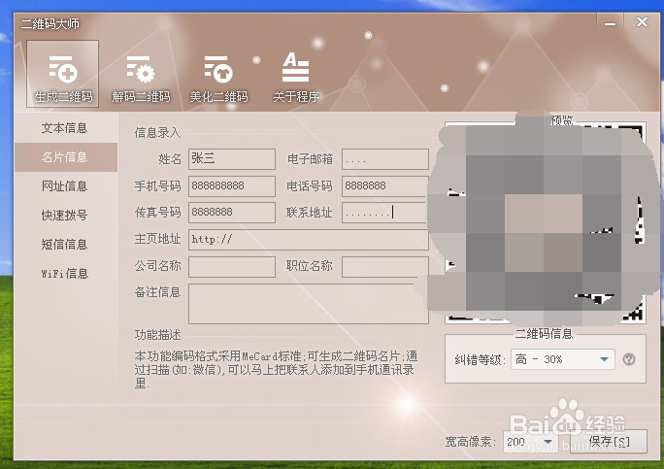664x469 pixels.
Task: Click the 电子邮箱 input field
Action: [x=385, y=159]
